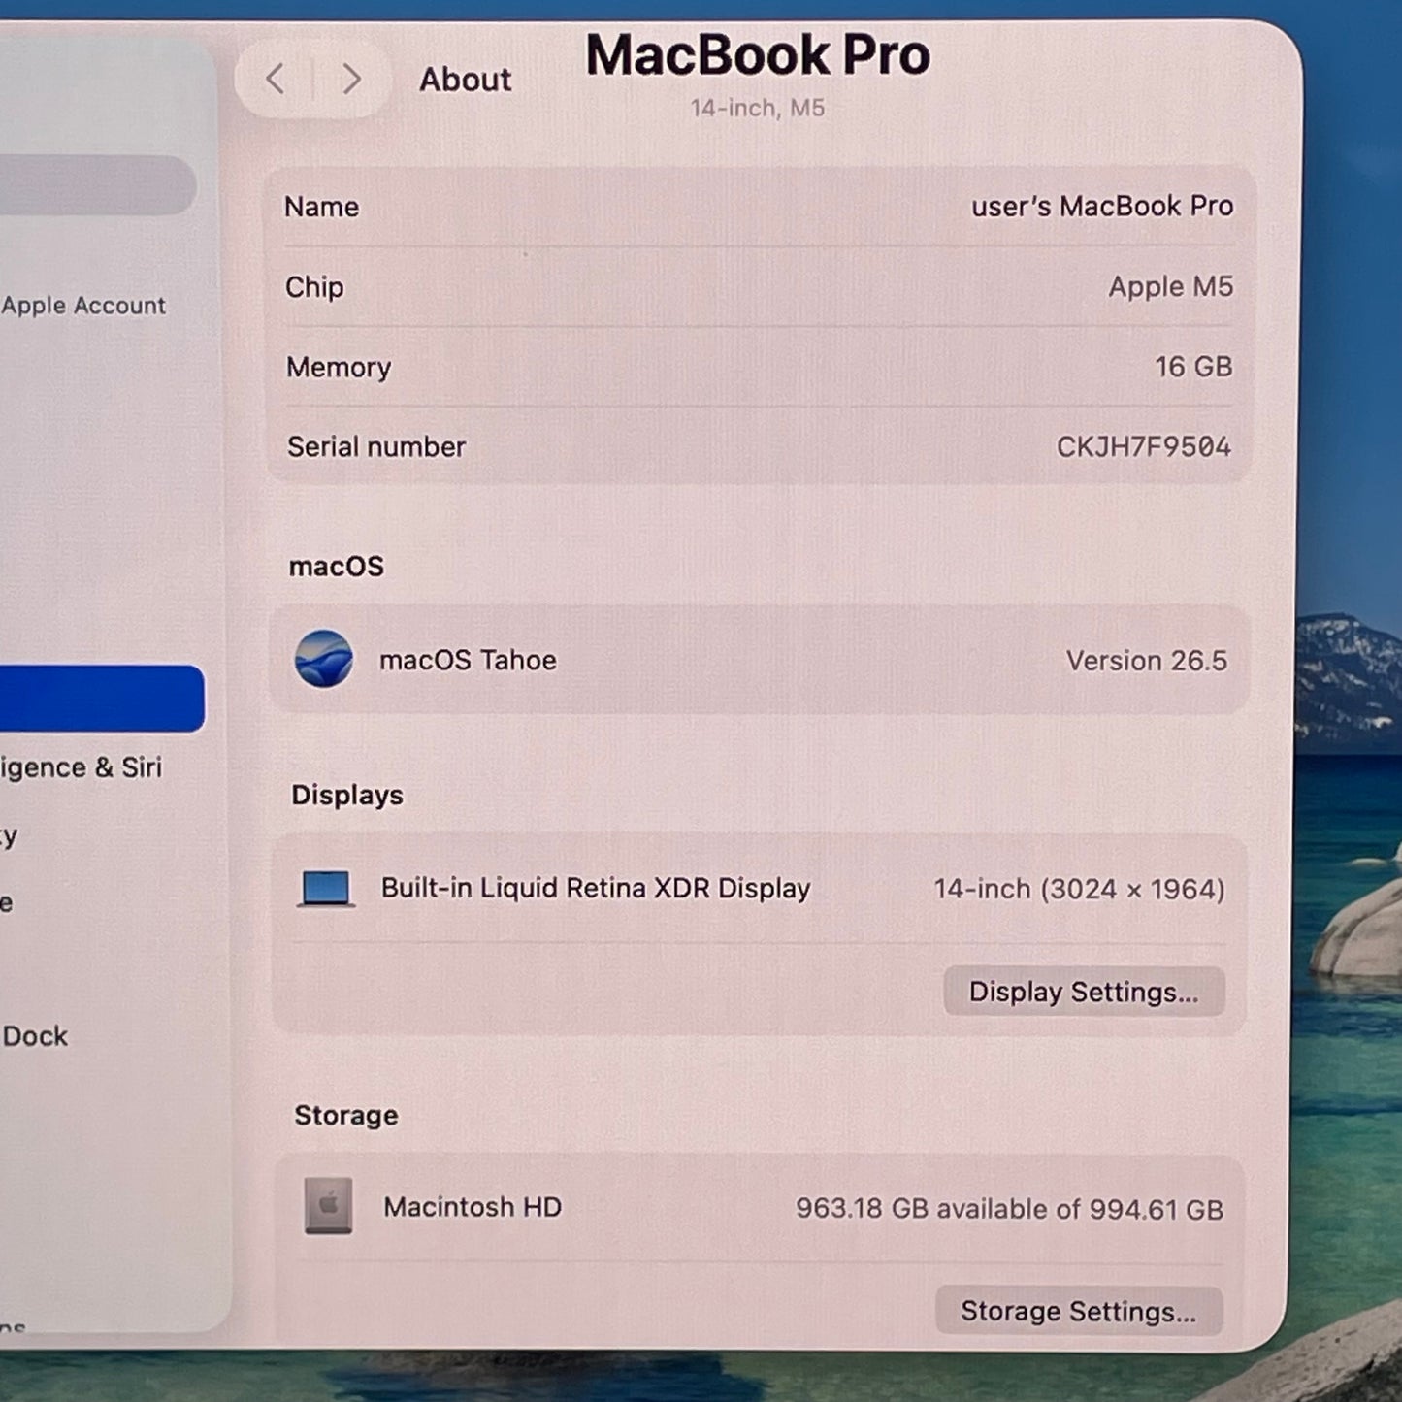Select Apple Account in the sidebar
The width and height of the screenshot is (1402, 1402).
coord(83,306)
